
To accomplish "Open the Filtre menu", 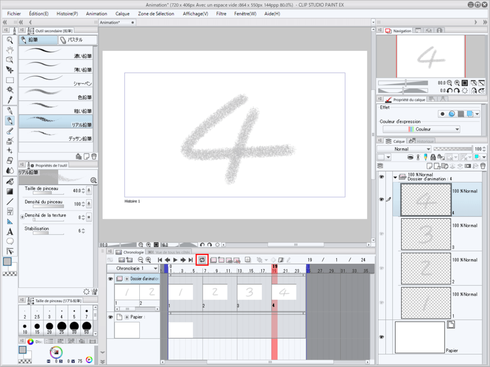I will coord(221,14).
